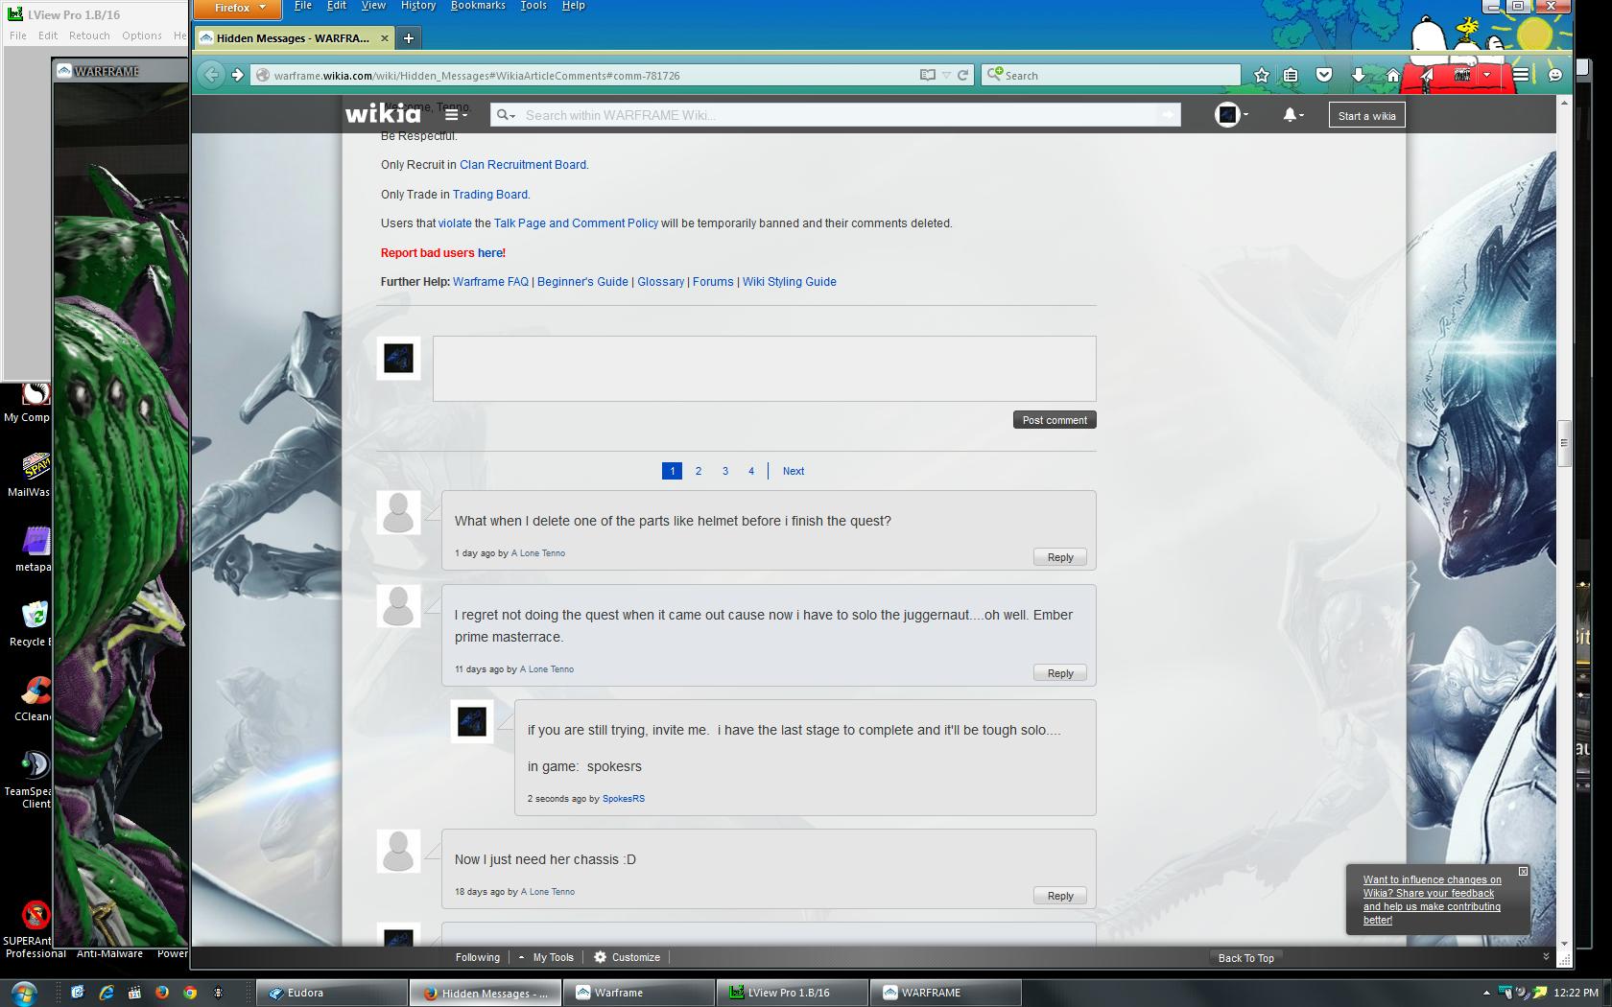Click the reload page icon in address bar
This screenshot has width=1612, height=1007.
pos(962,75)
